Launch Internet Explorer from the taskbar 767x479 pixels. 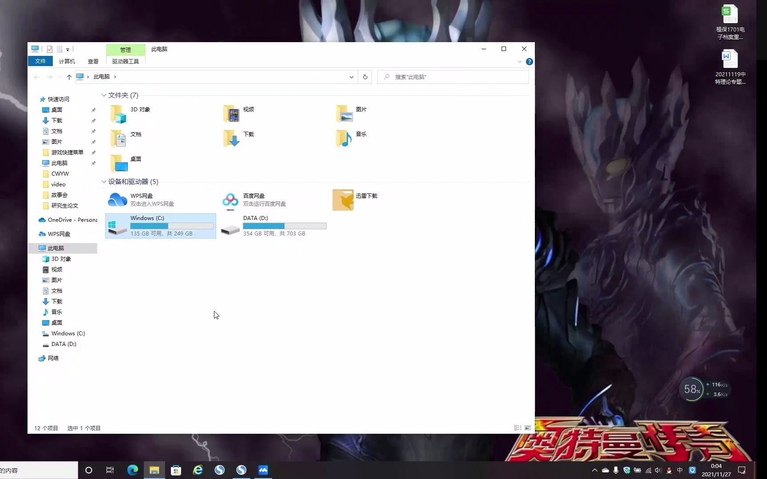point(198,470)
